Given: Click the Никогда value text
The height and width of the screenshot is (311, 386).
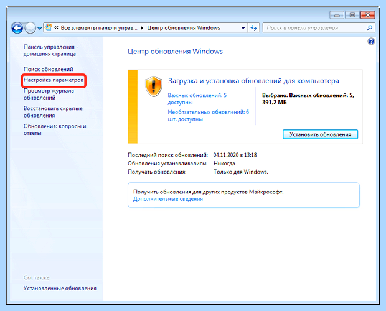Looking at the screenshot, I should pos(224,163).
